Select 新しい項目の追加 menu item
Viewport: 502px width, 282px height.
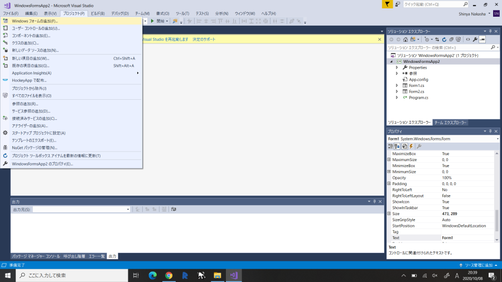(72, 59)
